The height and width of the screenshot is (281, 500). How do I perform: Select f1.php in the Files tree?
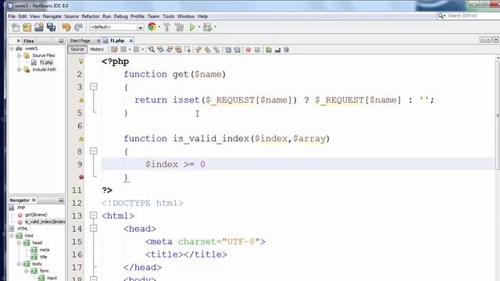(46, 62)
